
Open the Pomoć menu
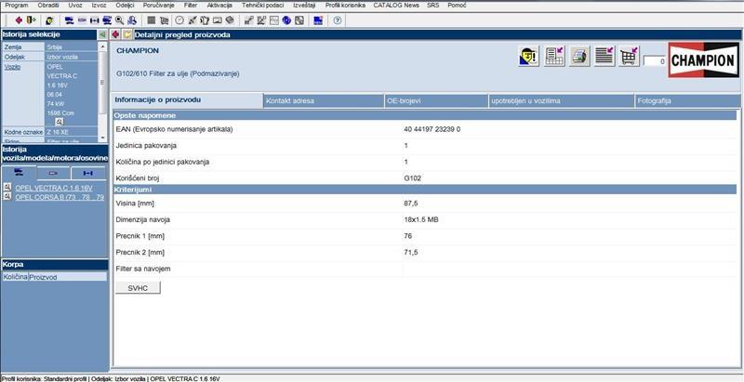pos(457,6)
